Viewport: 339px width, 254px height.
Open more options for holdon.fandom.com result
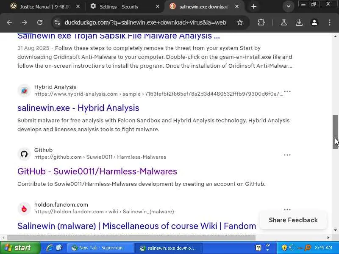[x=287, y=209]
